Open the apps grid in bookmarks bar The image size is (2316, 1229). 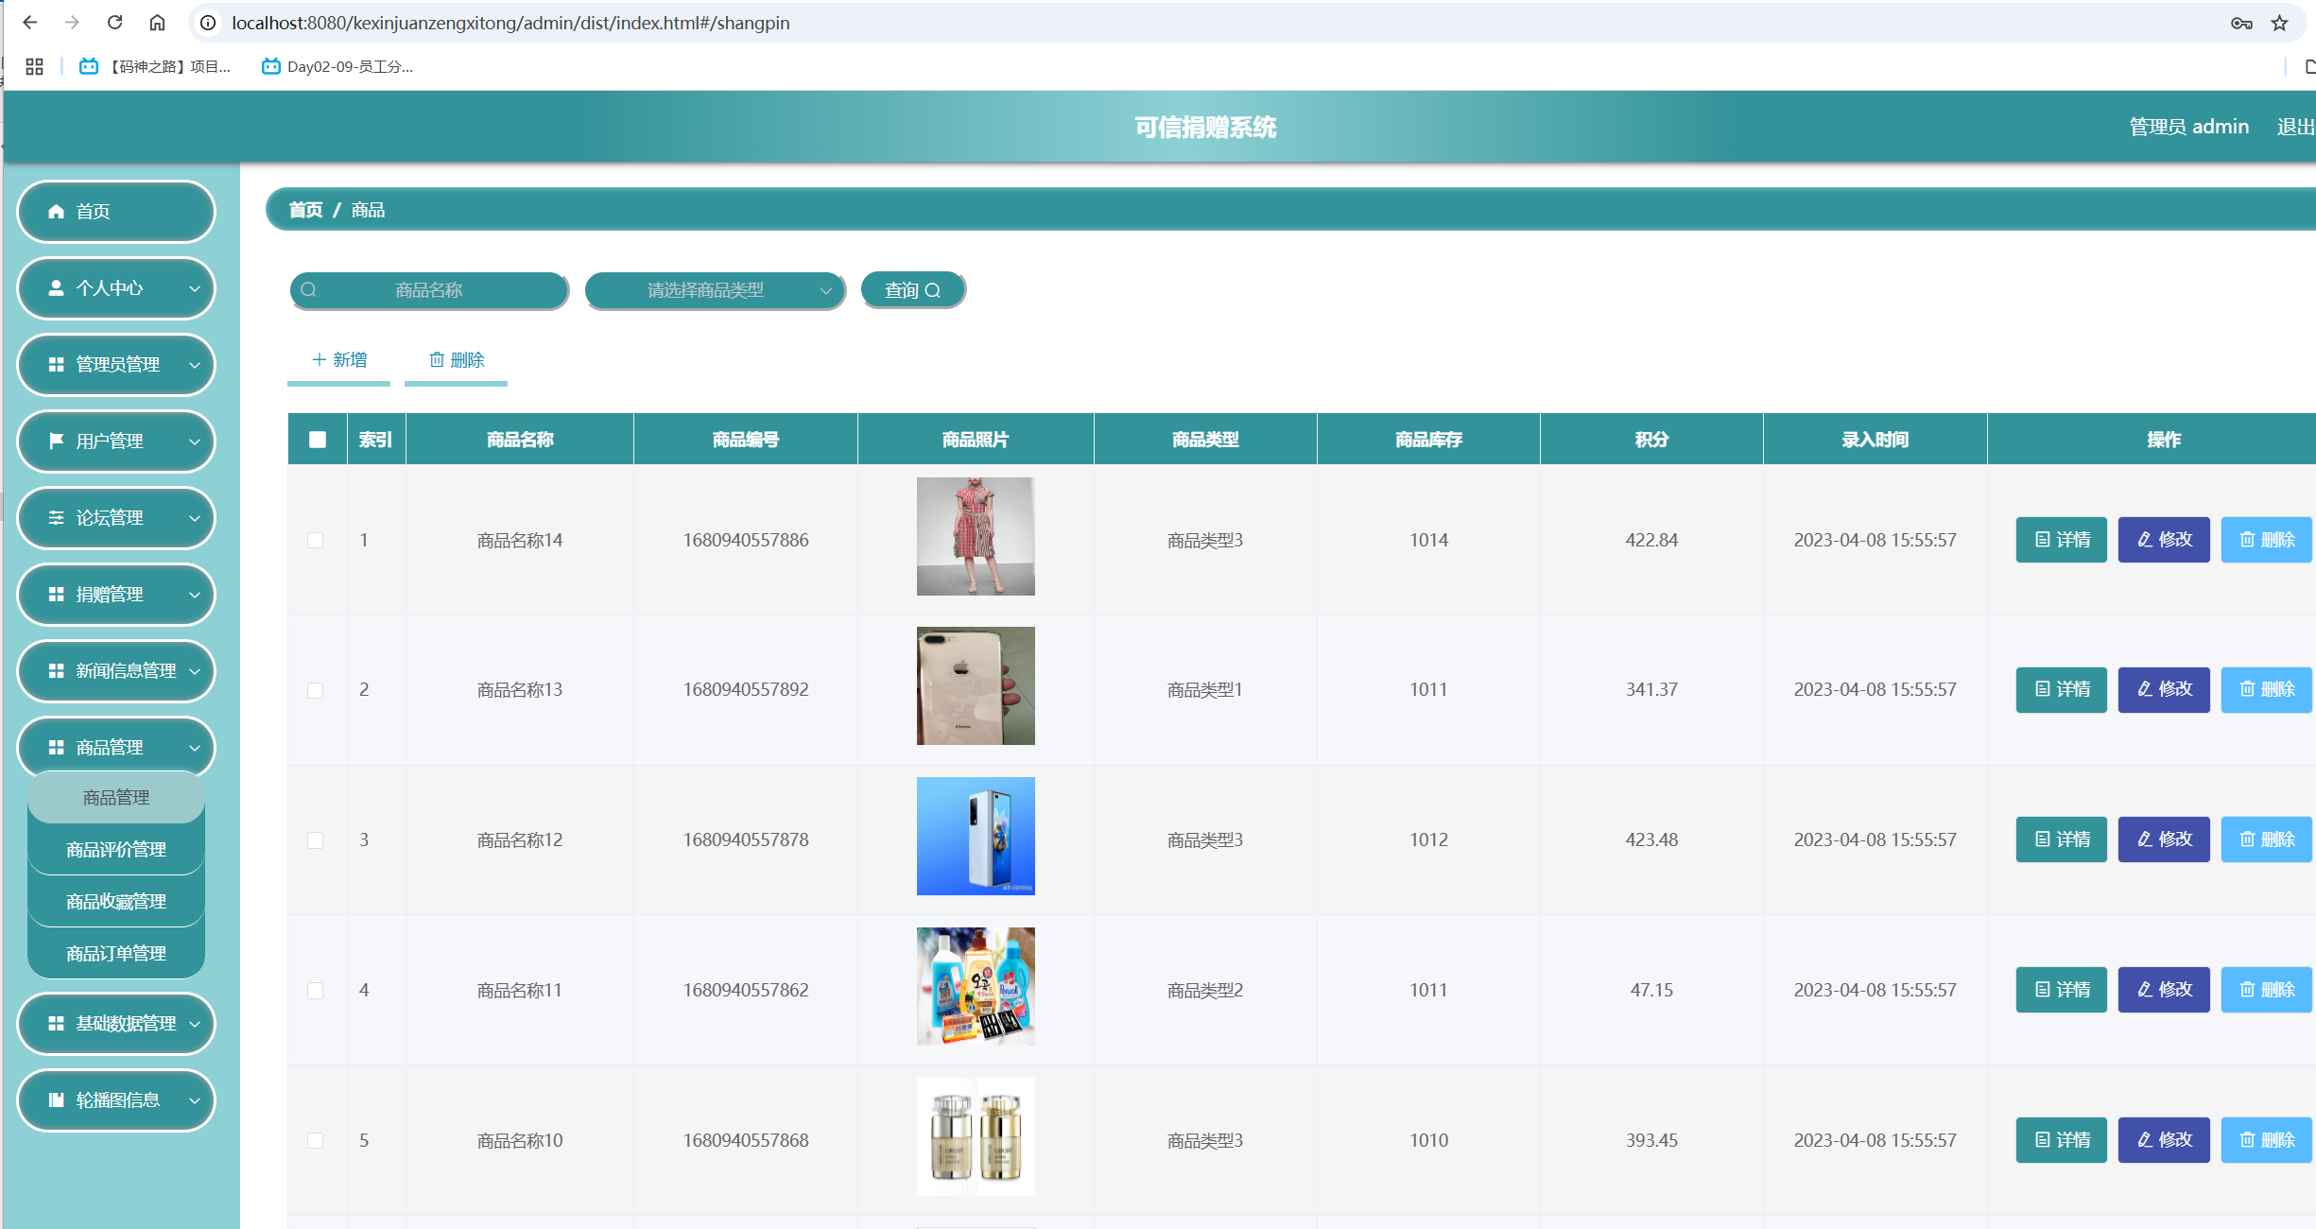click(34, 66)
